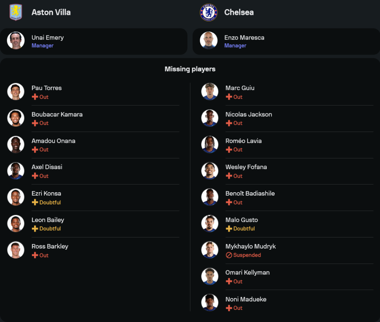This screenshot has width=380, height=322.
Task: Select Boubacar Kamara's name
Action: click(x=57, y=114)
